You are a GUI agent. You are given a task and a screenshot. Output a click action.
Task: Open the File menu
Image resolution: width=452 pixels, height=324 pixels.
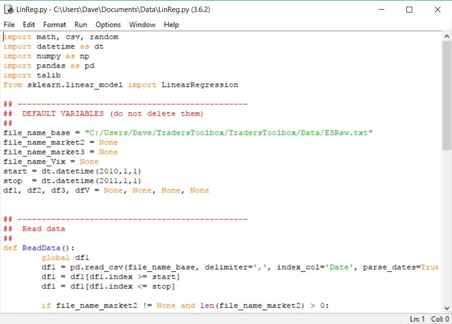click(x=9, y=25)
